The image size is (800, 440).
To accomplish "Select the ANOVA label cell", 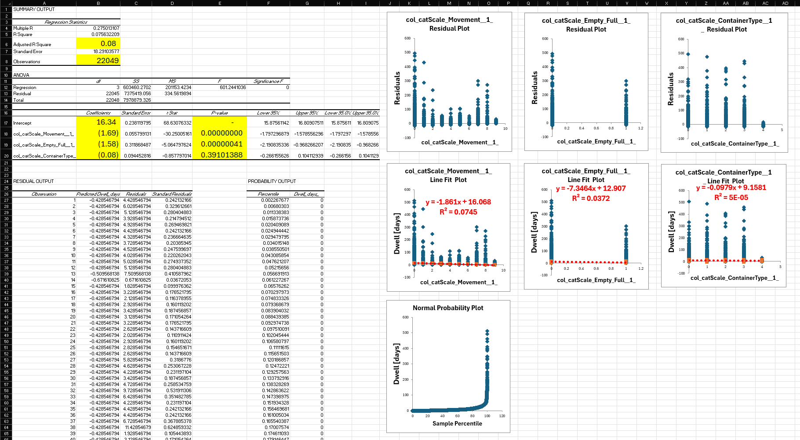I will pyautogui.click(x=44, y=75).
